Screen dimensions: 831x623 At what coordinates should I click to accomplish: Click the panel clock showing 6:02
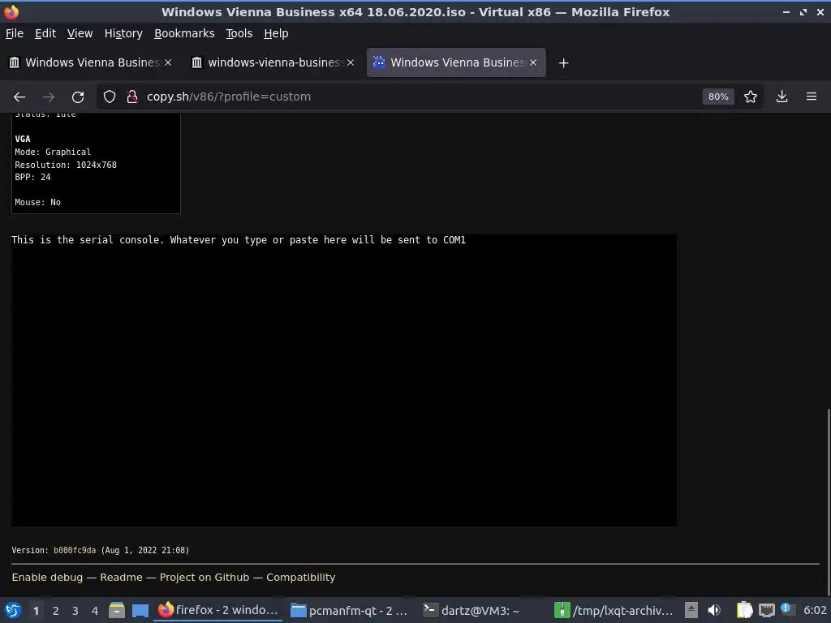[x=815, y=611]
